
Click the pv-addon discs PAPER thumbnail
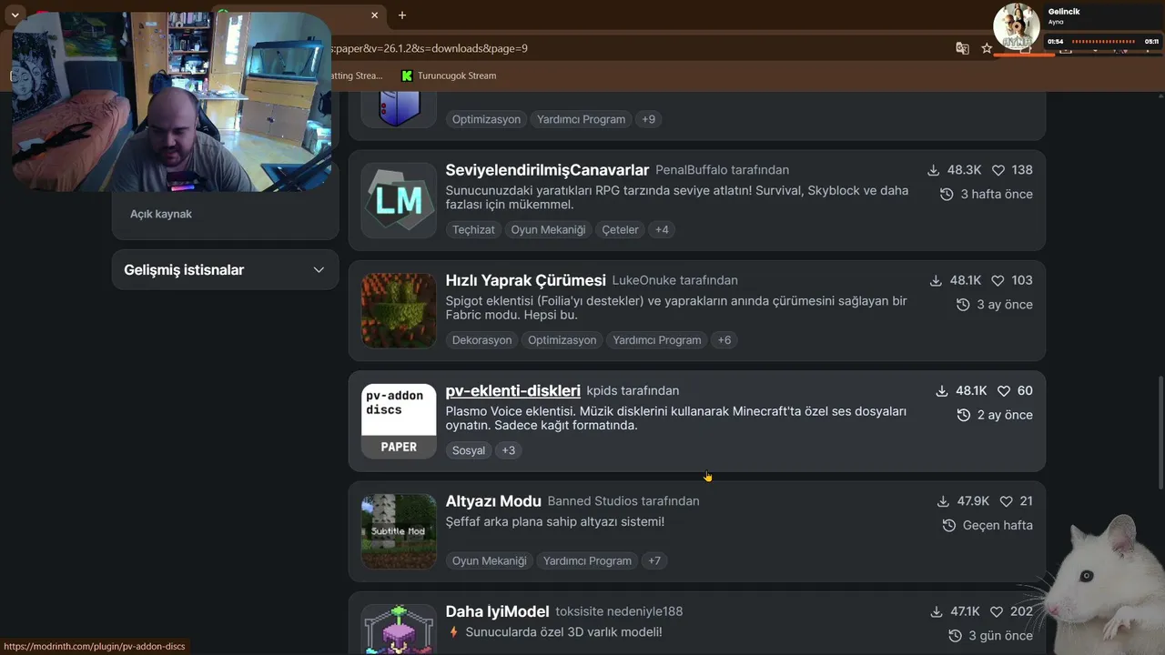click(399, 421)
